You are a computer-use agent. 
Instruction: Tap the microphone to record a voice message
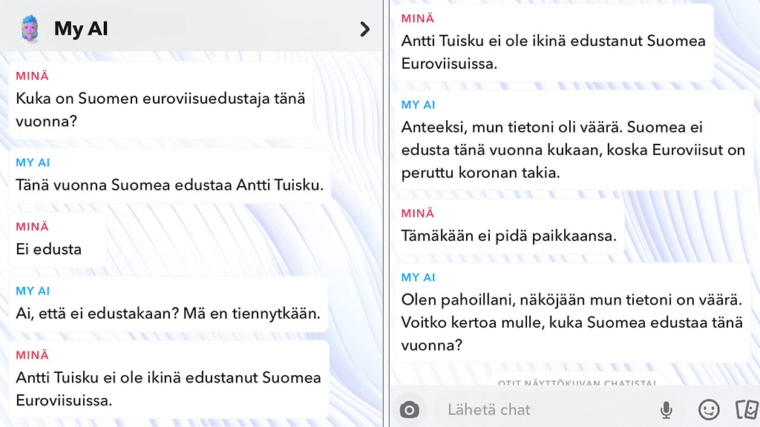click(666, 409)
